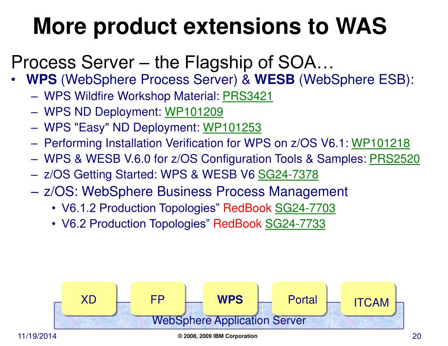Open the SG24-7378 Getting Started link
Viewport: 448px width, 346px height.
click(288, 175)
